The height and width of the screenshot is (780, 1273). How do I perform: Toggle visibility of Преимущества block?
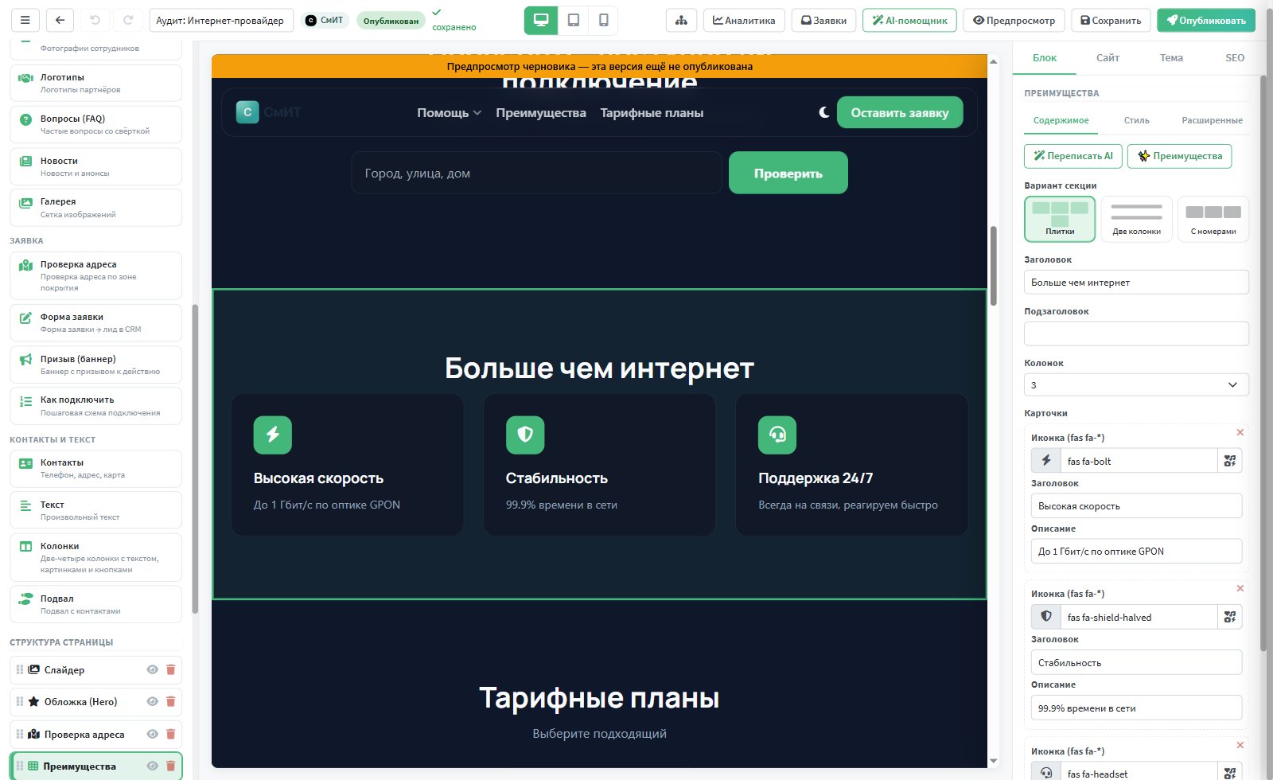coord(152,766)
